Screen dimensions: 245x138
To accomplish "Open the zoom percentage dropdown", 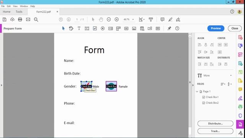I will (x=133, y=20).
